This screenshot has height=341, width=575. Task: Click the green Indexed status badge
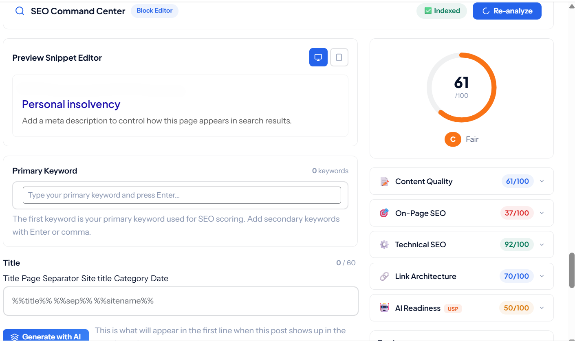(442, 11)
